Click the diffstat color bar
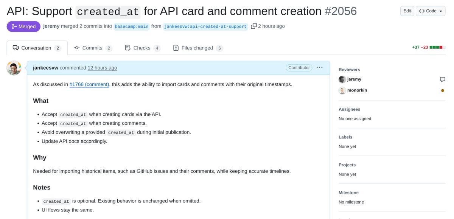 tap(437, 48)
